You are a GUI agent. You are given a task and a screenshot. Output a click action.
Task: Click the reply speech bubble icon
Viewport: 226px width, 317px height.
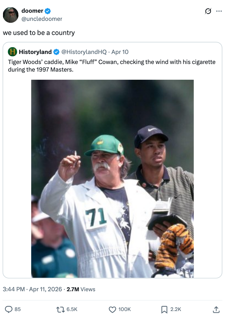pyautogui.click(x=9, y=309)
